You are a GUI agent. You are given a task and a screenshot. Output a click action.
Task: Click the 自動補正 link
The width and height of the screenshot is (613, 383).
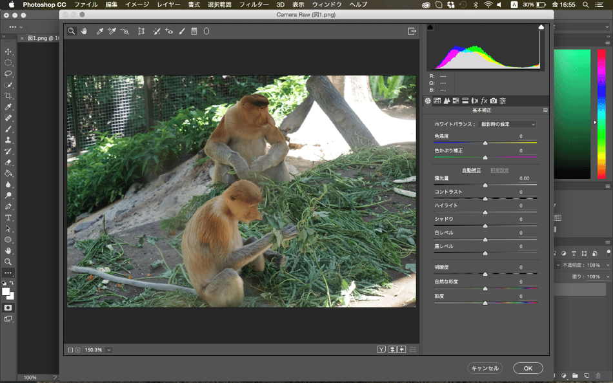(471, 171)
